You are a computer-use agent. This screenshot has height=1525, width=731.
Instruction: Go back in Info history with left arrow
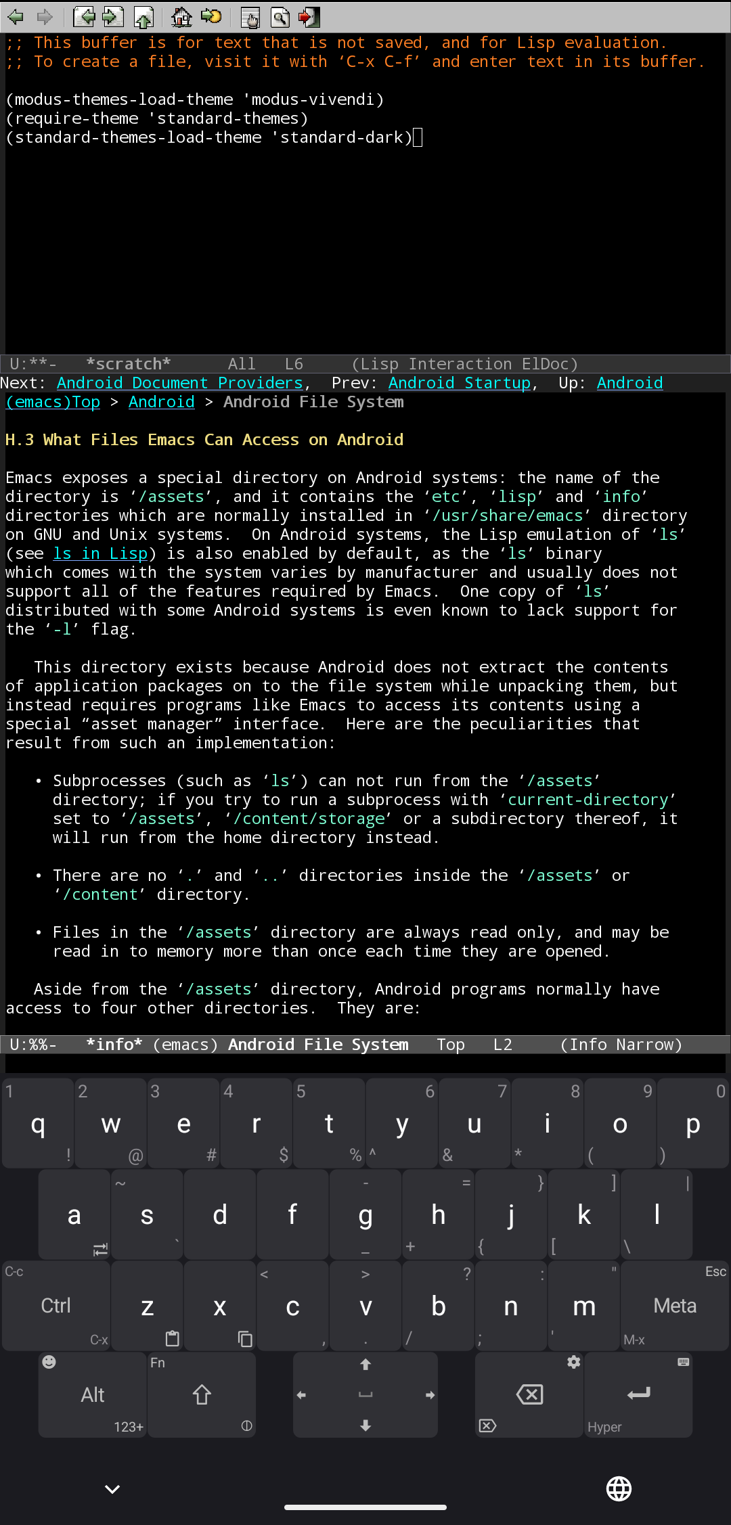point(16,17)
